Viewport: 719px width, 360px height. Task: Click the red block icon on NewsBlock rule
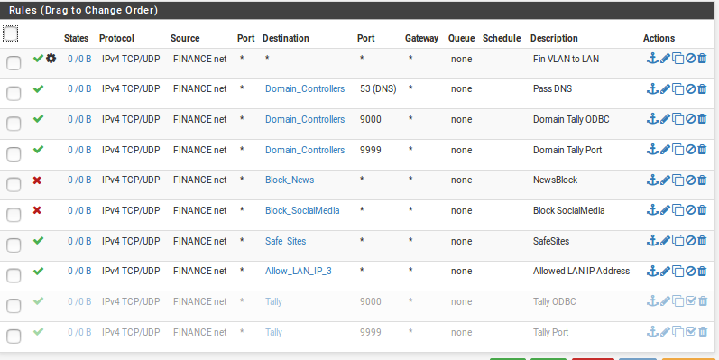37,180
